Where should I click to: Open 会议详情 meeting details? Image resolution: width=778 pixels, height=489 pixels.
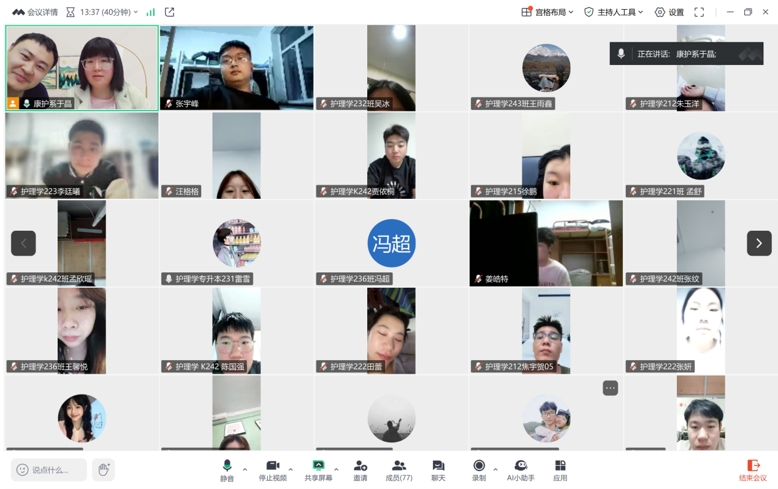[x=36, y=12]
